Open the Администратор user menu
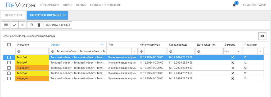This screenshot has width=271, height=97. coord(254,5)
